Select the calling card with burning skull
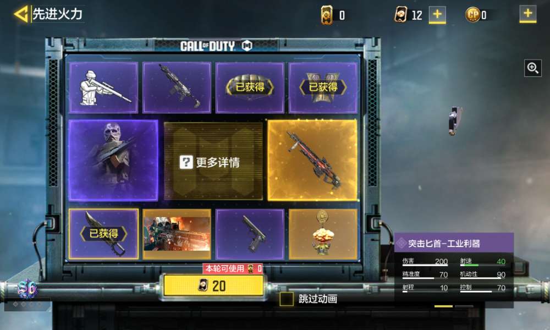Viewport: 550px width, 330px height. (177, 234)
